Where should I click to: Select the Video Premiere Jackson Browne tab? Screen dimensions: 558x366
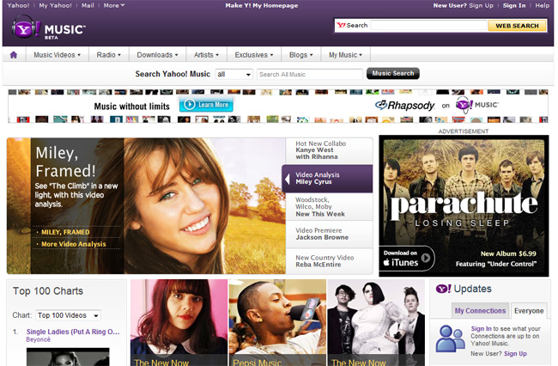[329, 234]
